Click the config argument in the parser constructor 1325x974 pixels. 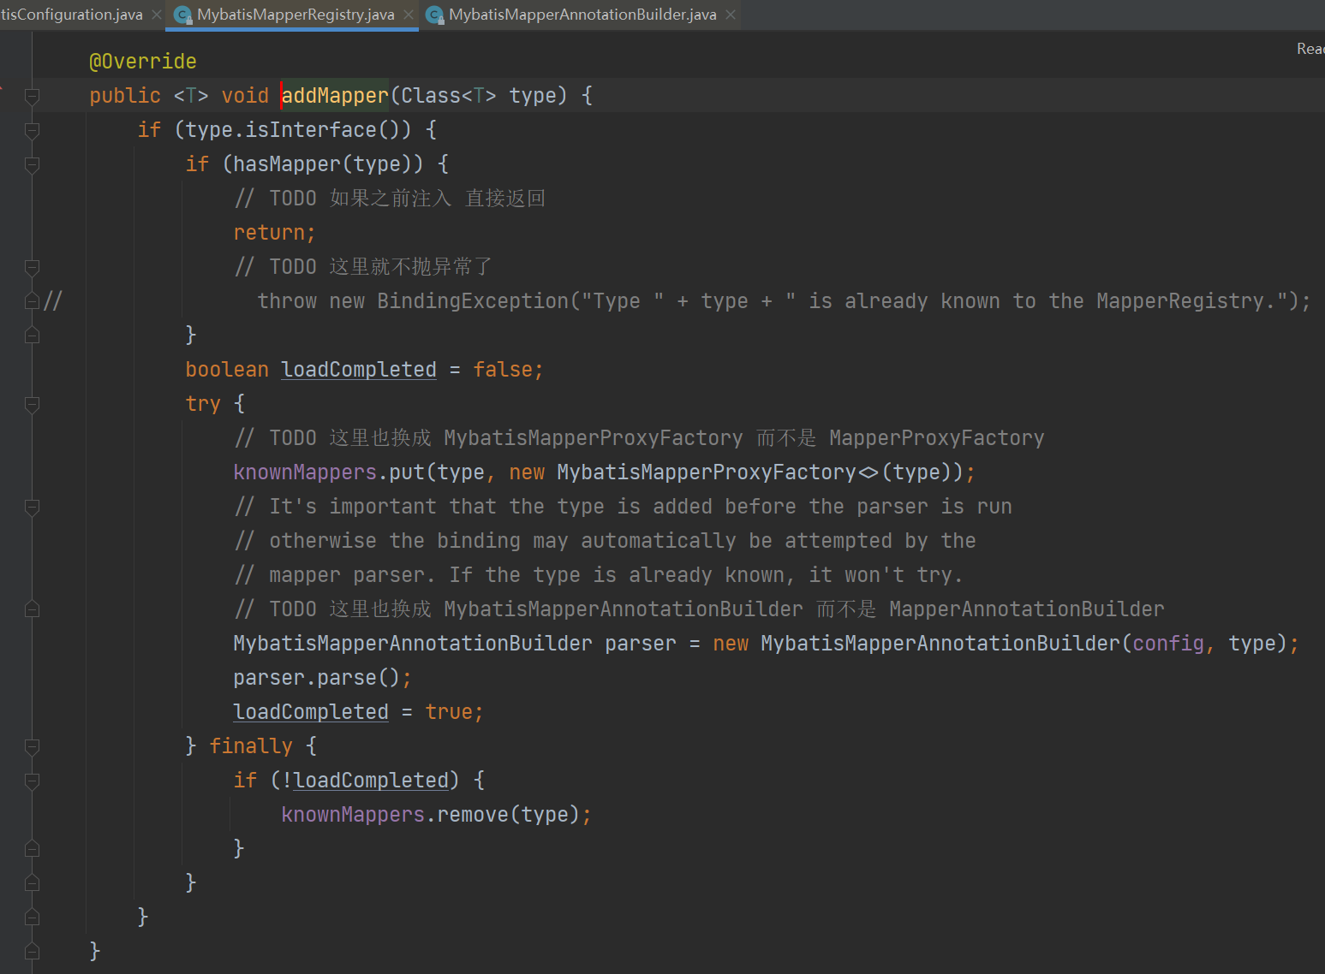tap(1168, 644)
